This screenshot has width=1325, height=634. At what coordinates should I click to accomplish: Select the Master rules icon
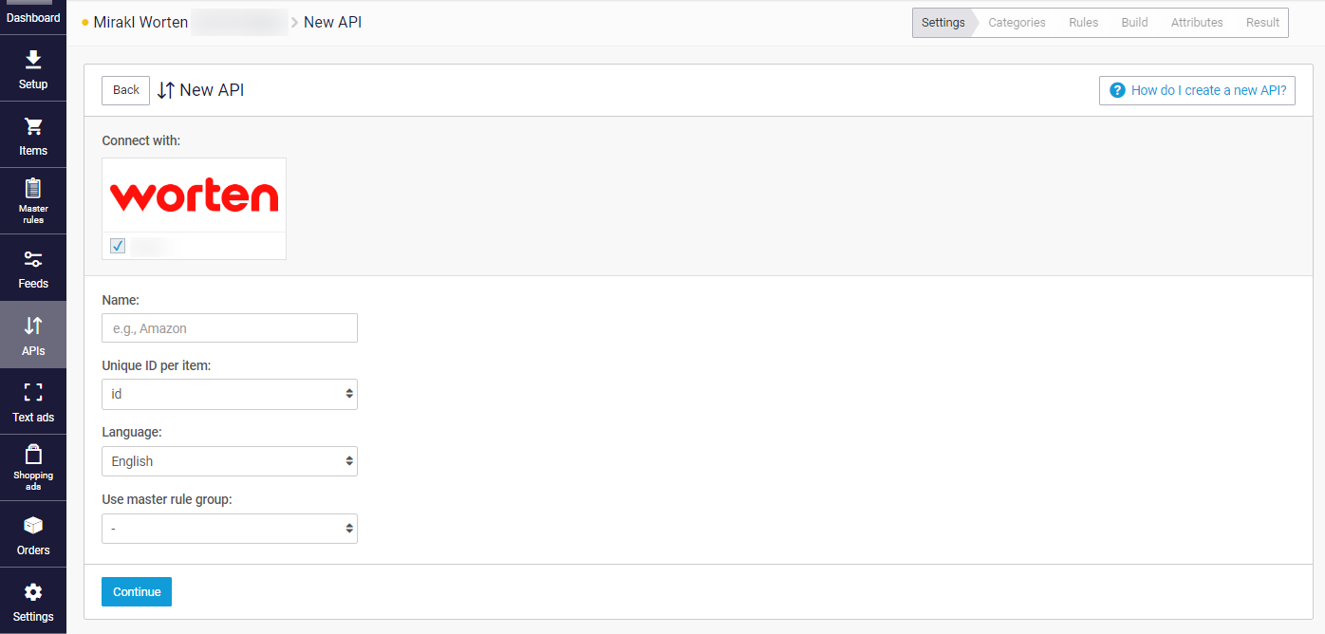[33, 200]
